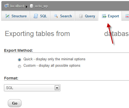129x108 pixels.
Task: Select Quick export method radio button
Action: click(19, 59)
